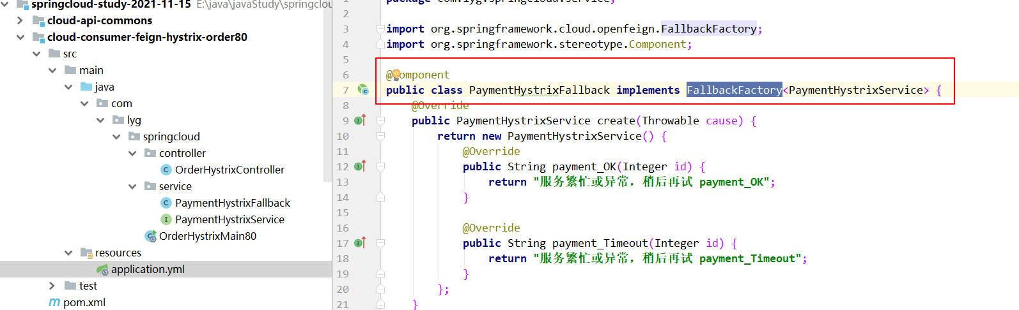The width and height of the screenshot is (1019, 310).
Task: Click the java source root folder icon
Action: [x=86, y=87]
